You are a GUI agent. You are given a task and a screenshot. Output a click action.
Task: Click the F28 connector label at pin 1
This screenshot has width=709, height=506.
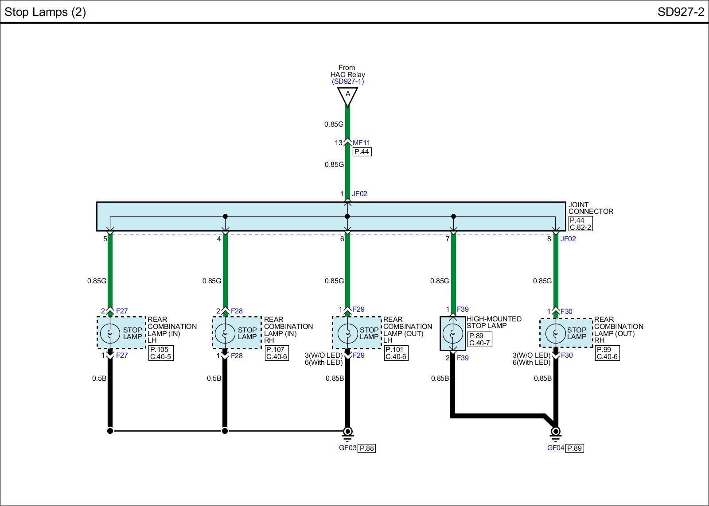(x=237, y=355)
